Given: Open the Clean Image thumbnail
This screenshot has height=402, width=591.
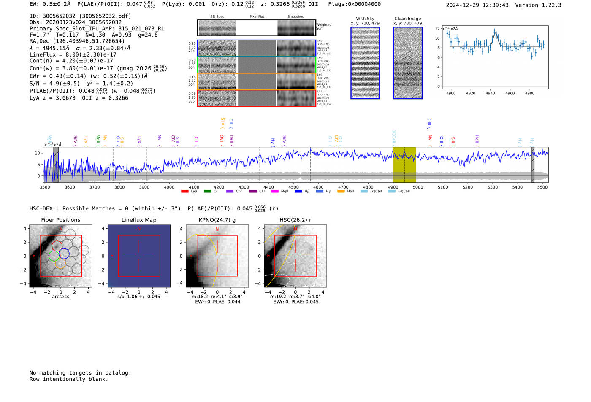Looking at the screenshot, I should point(408,63).
